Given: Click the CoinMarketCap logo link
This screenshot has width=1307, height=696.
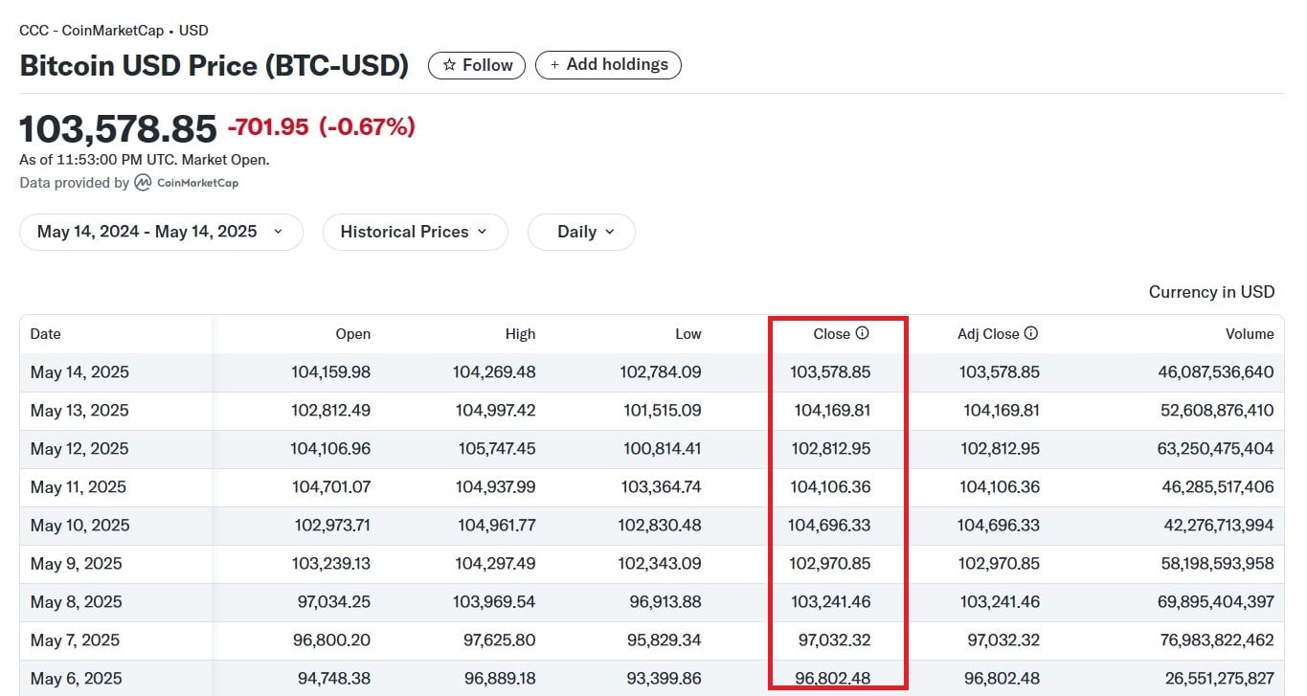Looking at the screenshot, I should click(187, 183).
